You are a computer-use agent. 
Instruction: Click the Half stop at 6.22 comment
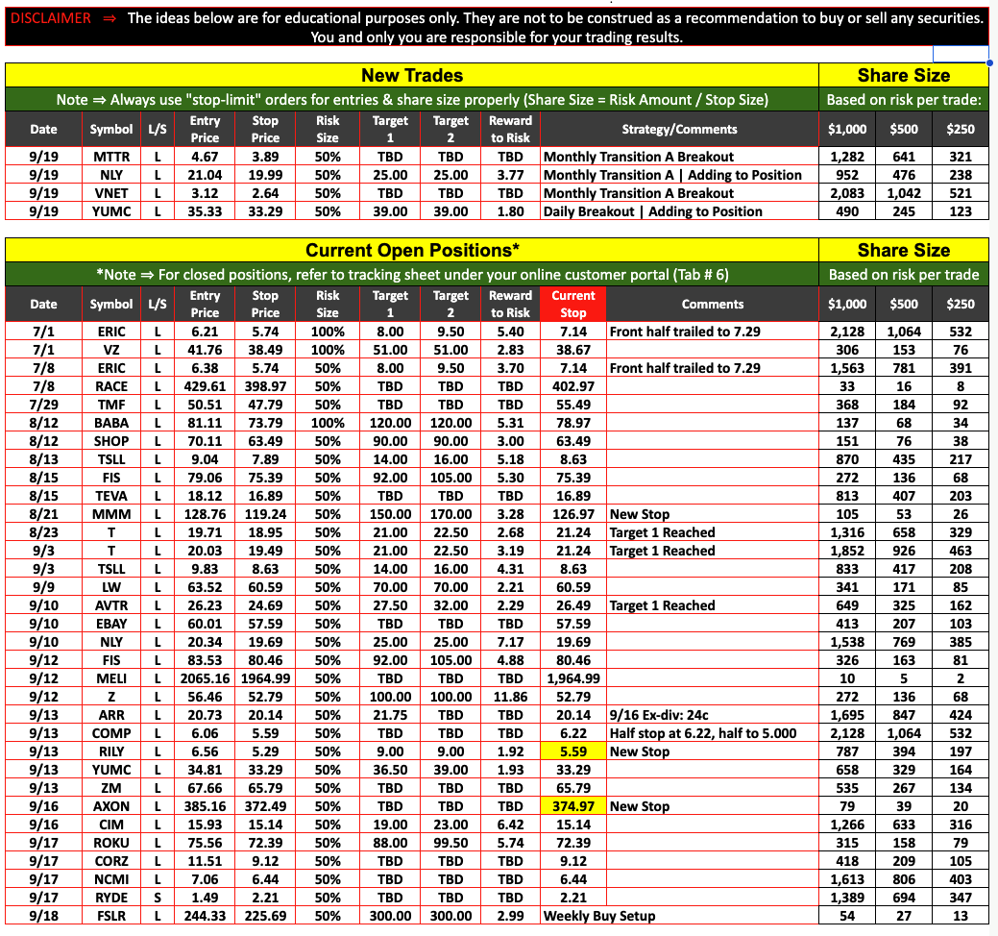point(703,733)
